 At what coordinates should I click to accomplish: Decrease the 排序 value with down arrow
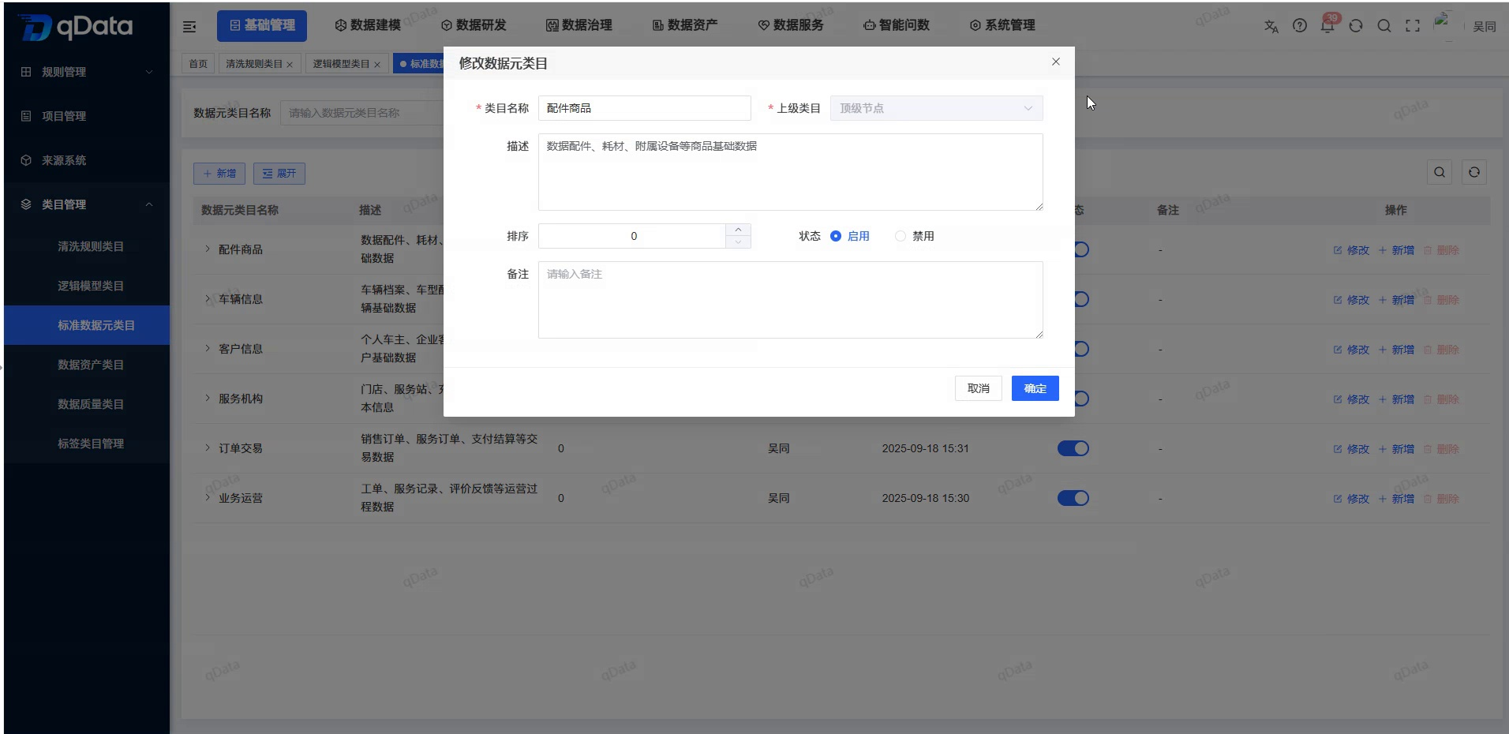pos(738,242)
